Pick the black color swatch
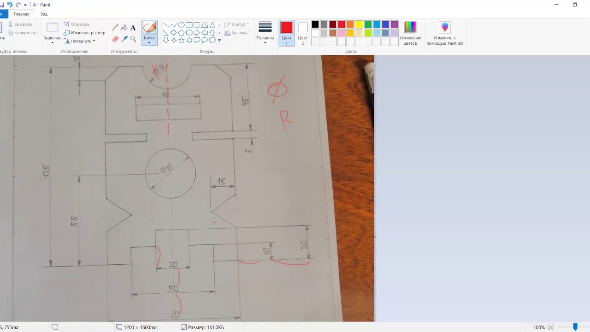 (x=315, y=24)
